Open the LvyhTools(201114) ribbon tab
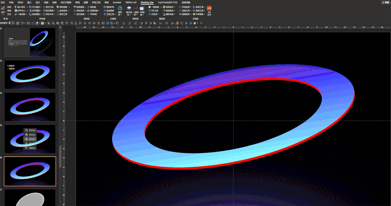Image resolution: width=391 pixels, height=206 pixels. [167, 2]
